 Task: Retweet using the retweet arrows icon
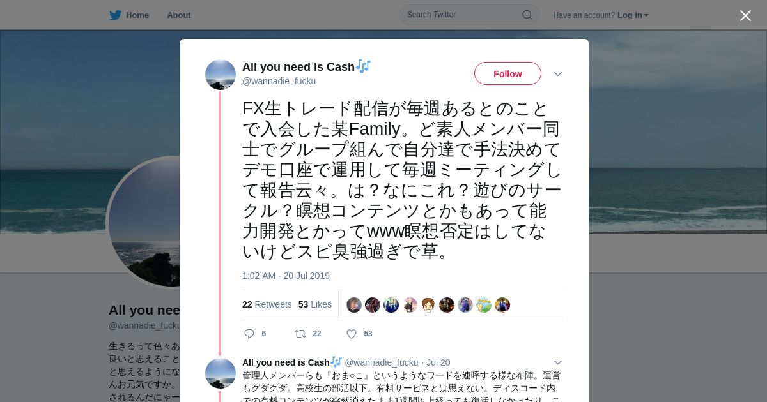point(300,334)
